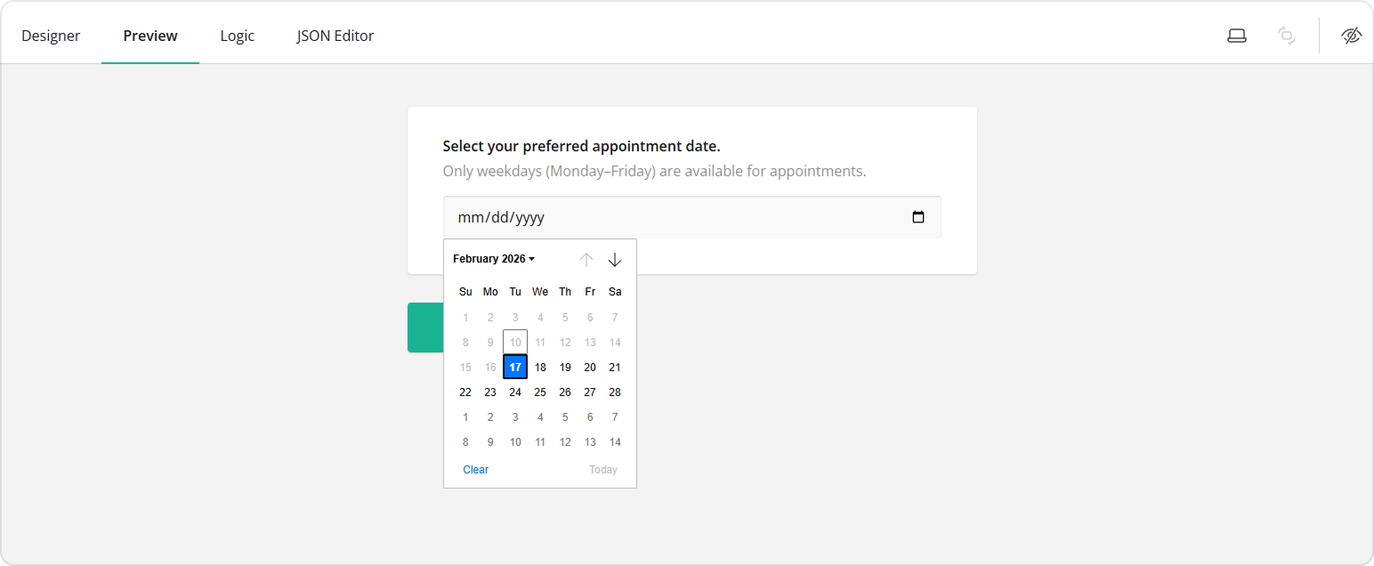
Task: Clear the selected date
Action: point(475,469)
